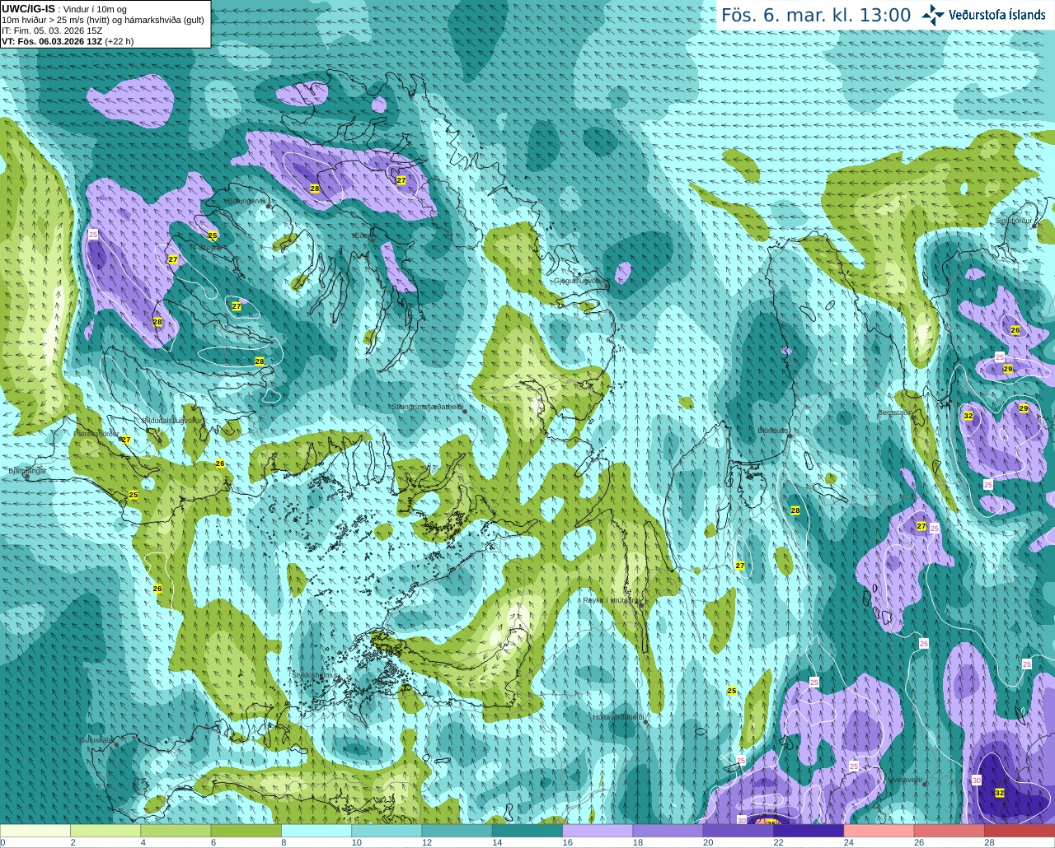The width and height of the screenshot is (1055, 848).
Task: Click yellow 32 gust label beside Bergstaðir
Action: click(968, 416)
